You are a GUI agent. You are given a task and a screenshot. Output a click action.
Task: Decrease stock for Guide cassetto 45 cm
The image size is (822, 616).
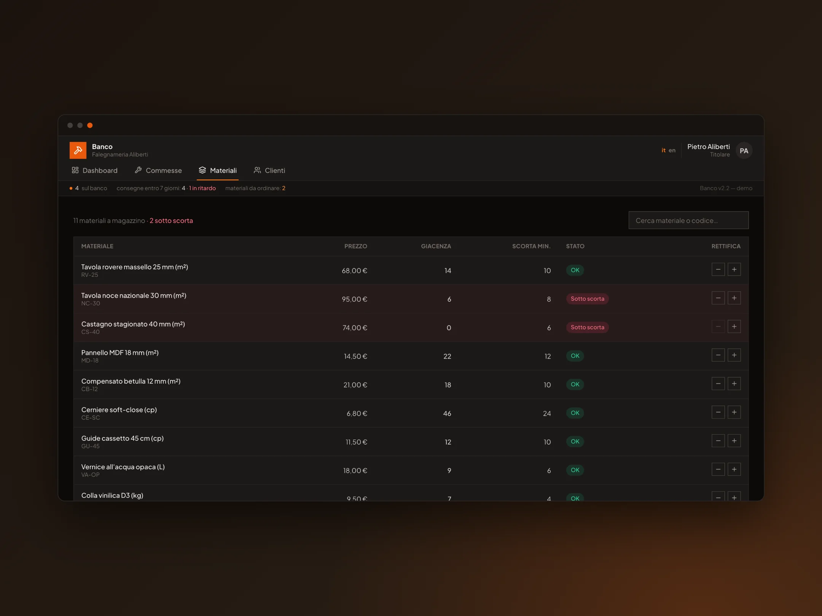tap(718, 441)
